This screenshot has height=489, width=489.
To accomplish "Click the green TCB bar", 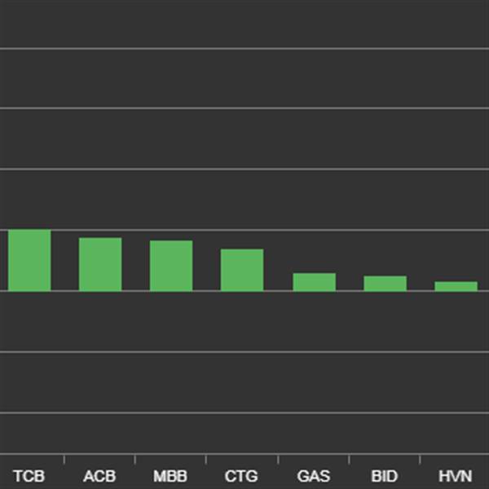I will coord(29,260).
